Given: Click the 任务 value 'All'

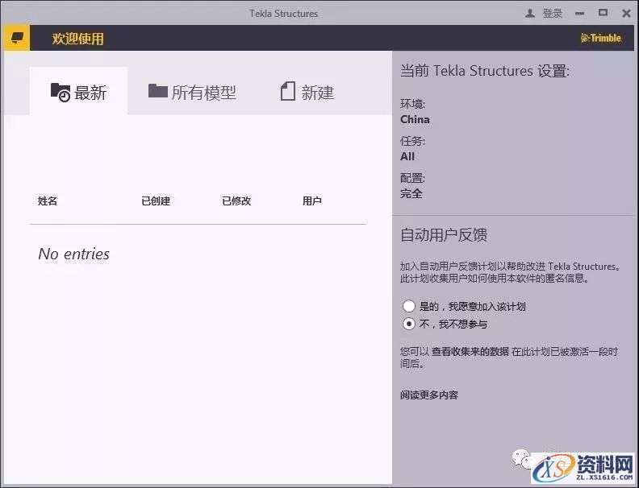Looking at the screenshot, I should (407, 156).
